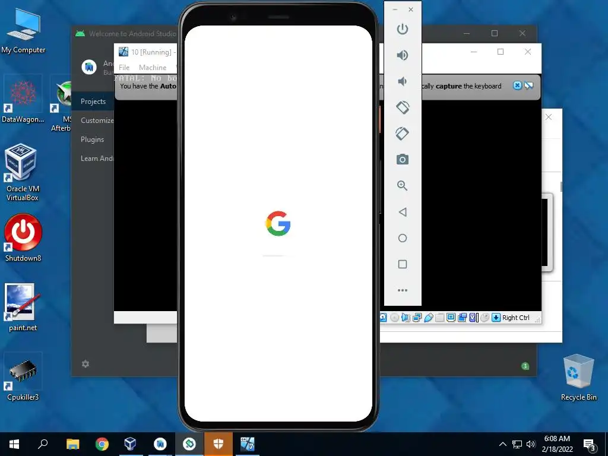Click the notification do-not-show-again icon
The image size is (608, 456).
[x=529, y=85]
